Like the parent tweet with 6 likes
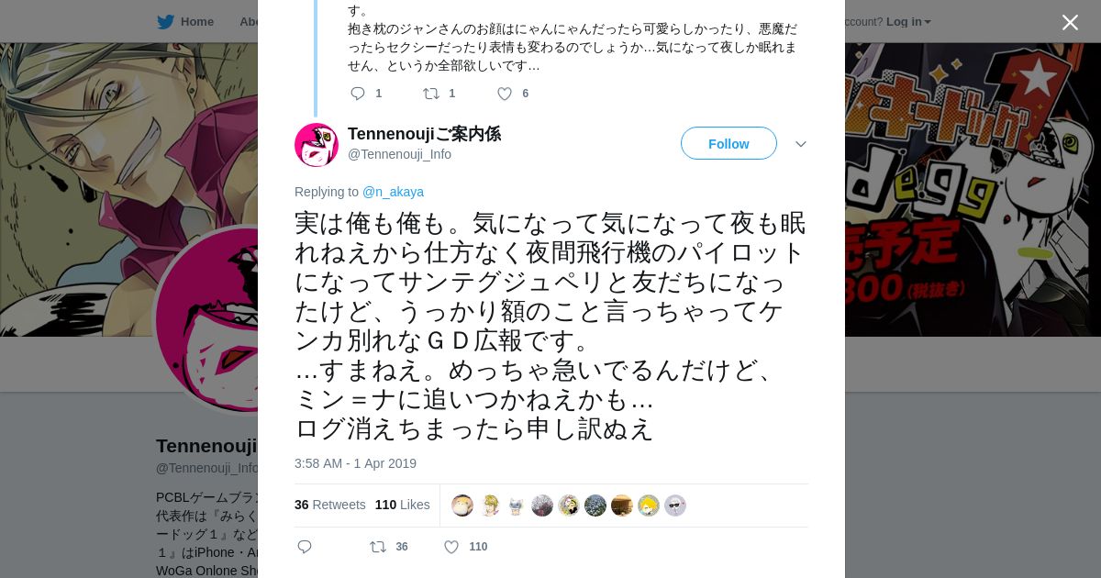The image size is (1101, 578). point(505,94)
